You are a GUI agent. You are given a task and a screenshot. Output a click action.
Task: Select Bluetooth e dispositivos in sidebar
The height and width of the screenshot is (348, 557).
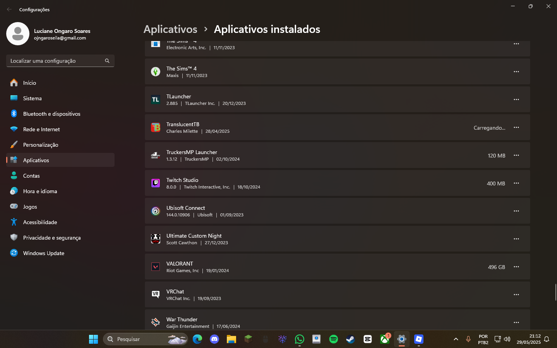[51, 114]
